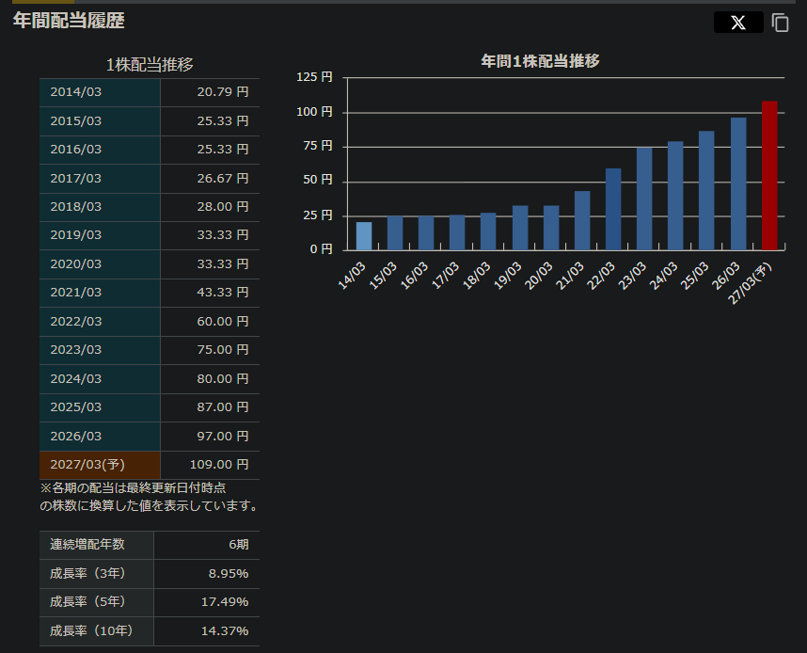Viewport: 807px width, 653px height.
Task: Click the 成長率（5年）label
Action: [87, 602]
